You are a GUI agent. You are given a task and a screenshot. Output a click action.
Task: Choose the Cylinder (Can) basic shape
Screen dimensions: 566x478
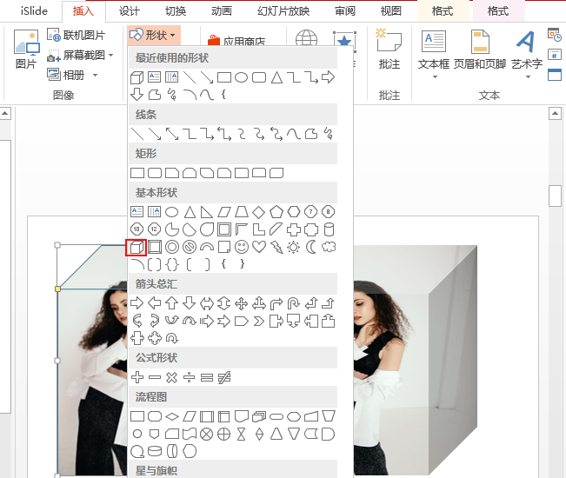point(329,229)
